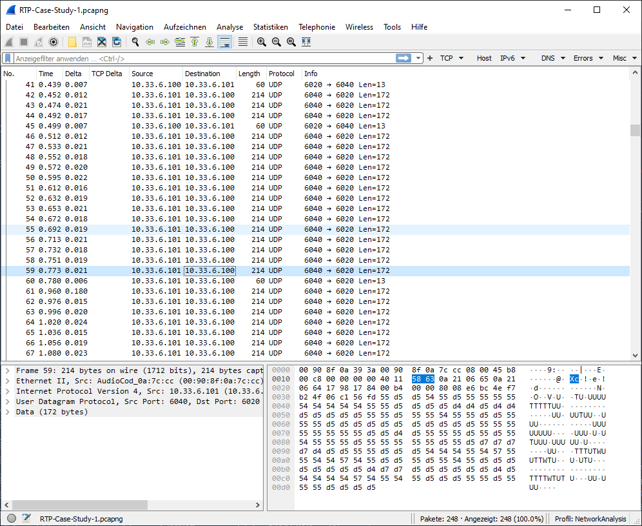Toggle auto-scroll during live capture

(225, 42)
